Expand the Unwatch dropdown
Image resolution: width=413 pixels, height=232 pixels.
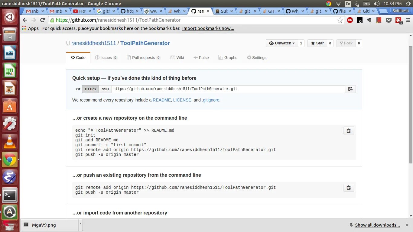[282, 43]
